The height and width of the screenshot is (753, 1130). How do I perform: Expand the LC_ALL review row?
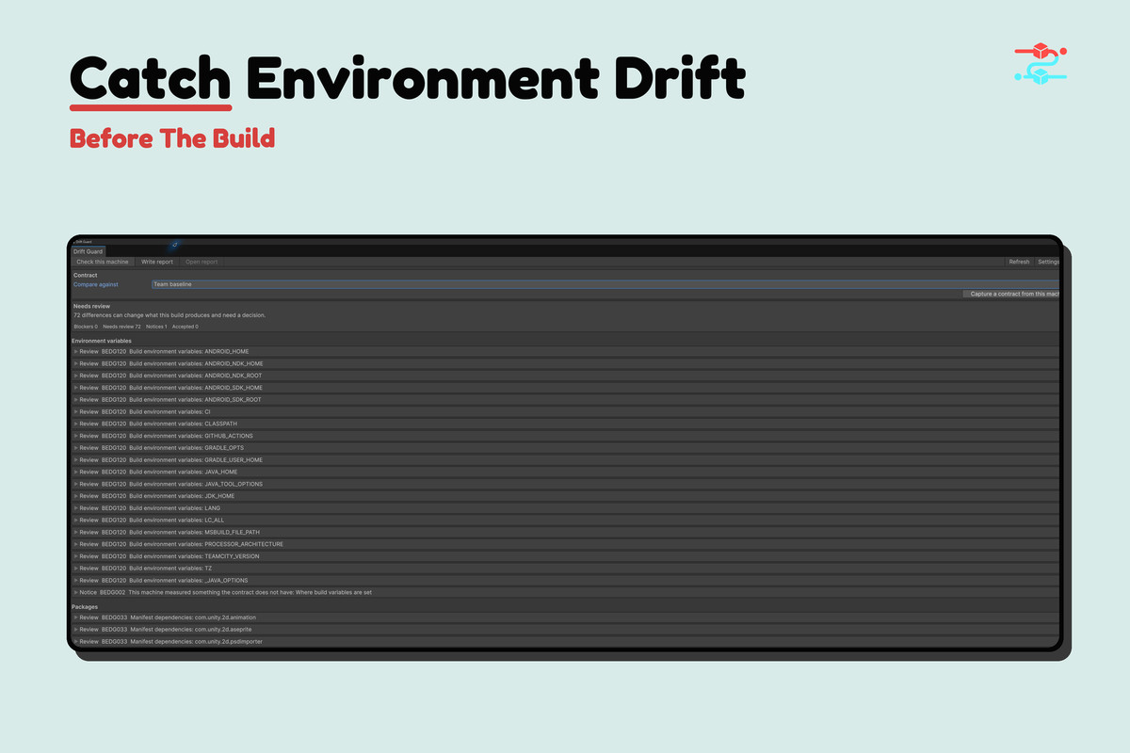pos(566,520)
